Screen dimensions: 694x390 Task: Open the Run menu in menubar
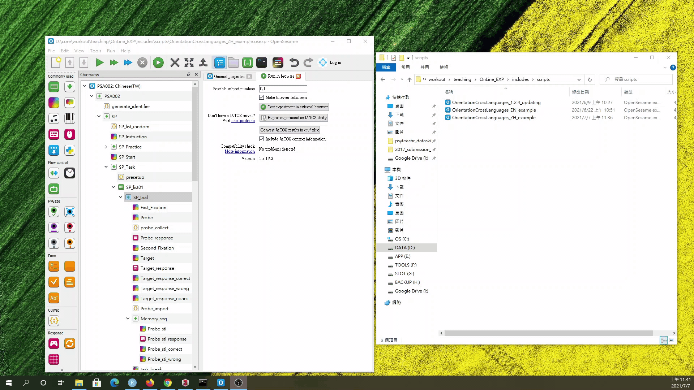coord(111,51)
